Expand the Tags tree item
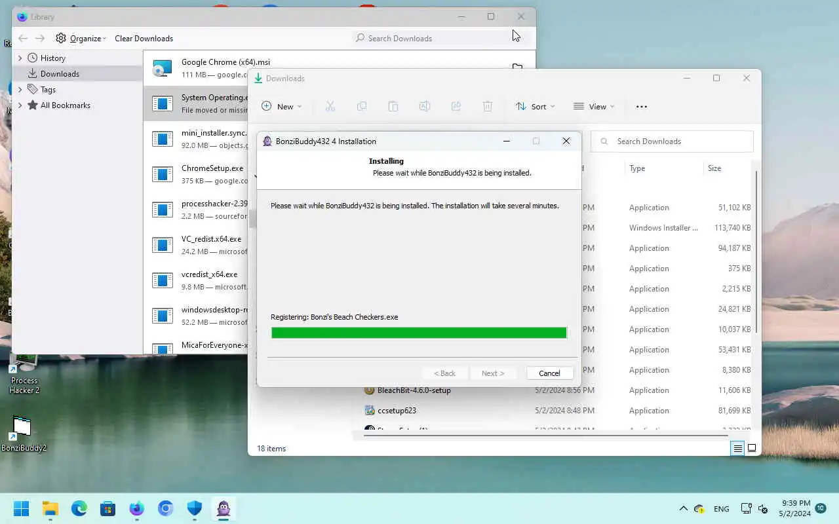This screenshot has width=839, height=524. pos(20,89)
